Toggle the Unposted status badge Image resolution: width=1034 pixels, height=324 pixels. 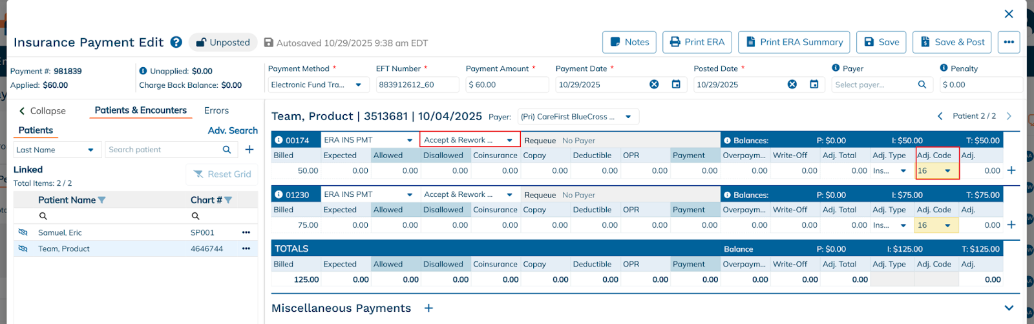(x=223, y=43)
